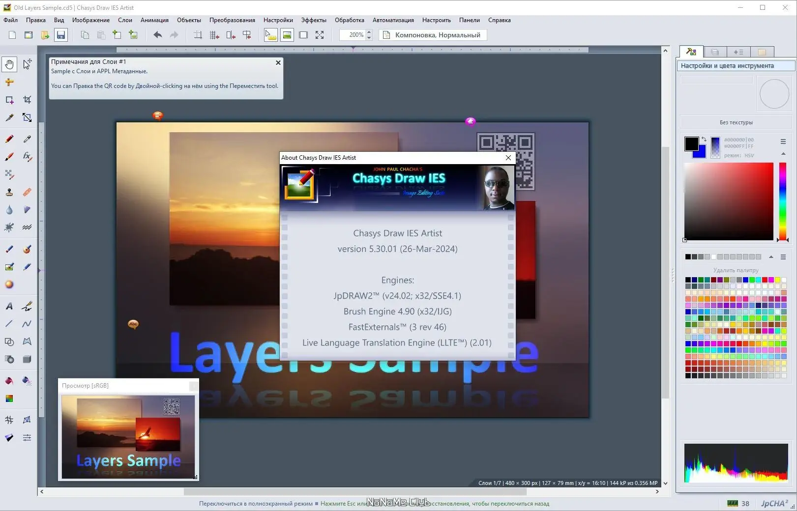Click the Удалить палитру label
Screen dimensions: 797x511
[736, 270]
